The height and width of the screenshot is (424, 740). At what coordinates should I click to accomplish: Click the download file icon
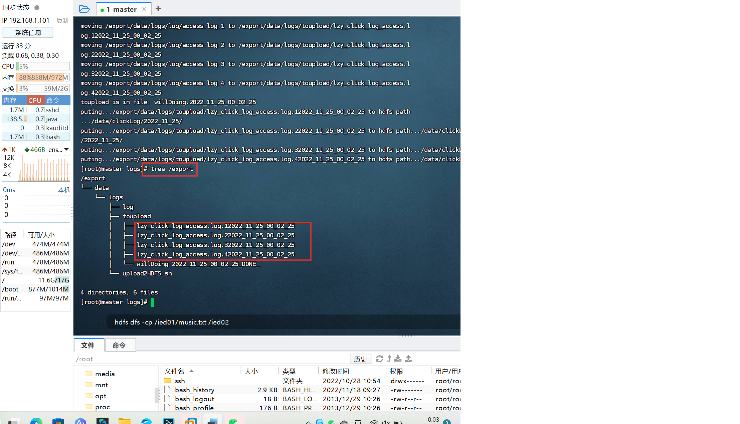(x=398, y=359)
